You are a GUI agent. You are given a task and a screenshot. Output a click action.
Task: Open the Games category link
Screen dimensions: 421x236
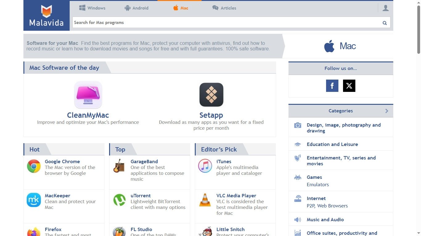[314, 177]
